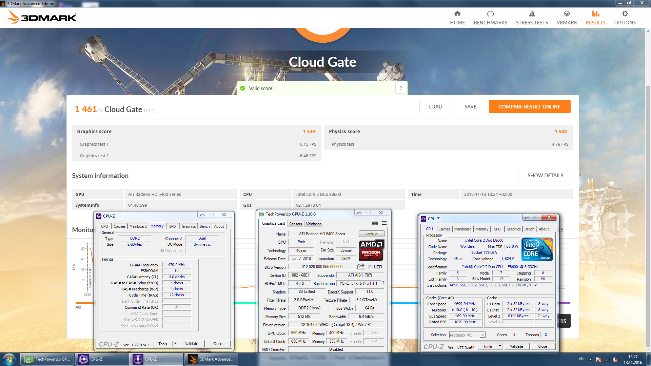Click the Graphics test 2 row
651x366 pixels.
[x=196, y=156]
